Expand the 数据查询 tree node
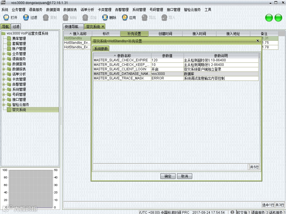Viewport: 286px width, 214px height. pos(3,64)
